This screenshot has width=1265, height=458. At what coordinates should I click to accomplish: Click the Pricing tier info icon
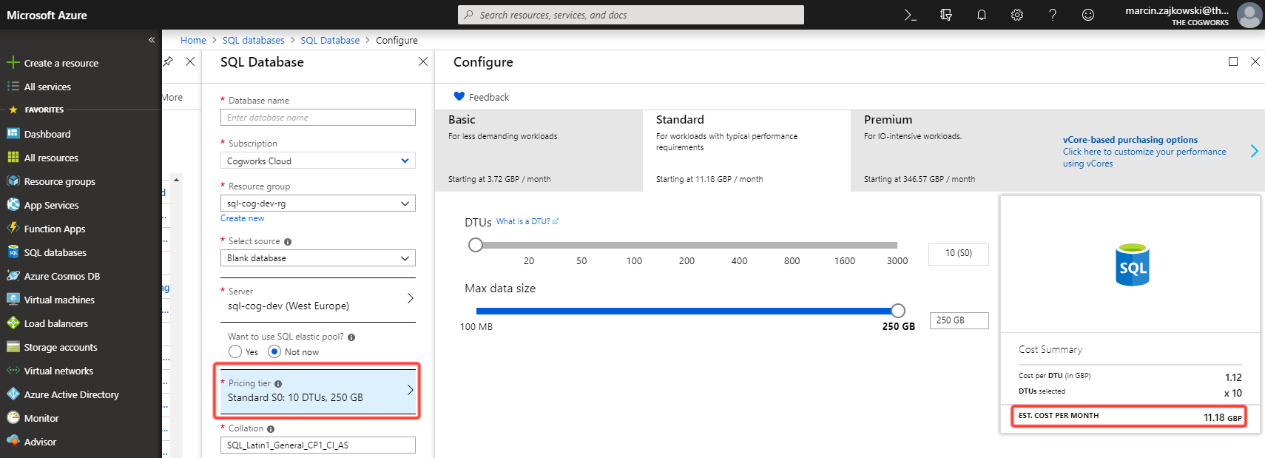pyautogui.click(x=278, y=384)
